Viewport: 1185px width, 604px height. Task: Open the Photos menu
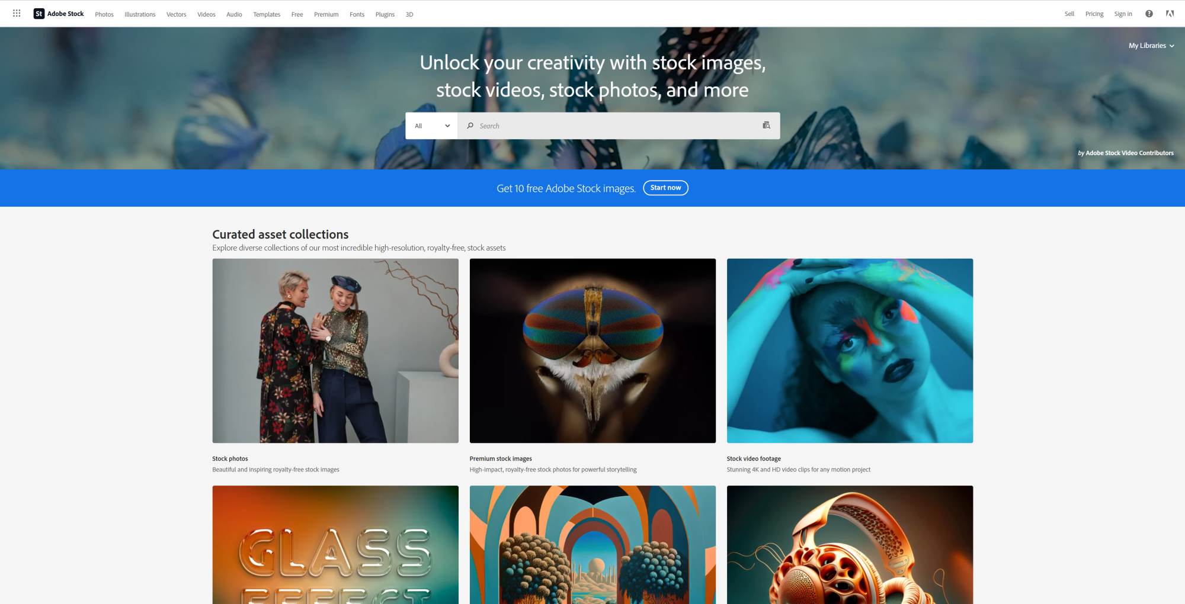[x=104, y=14]
